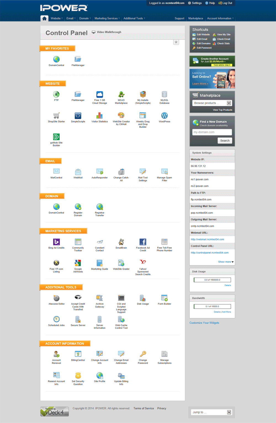Open the FTP icon in Website section

pos(56,94)
